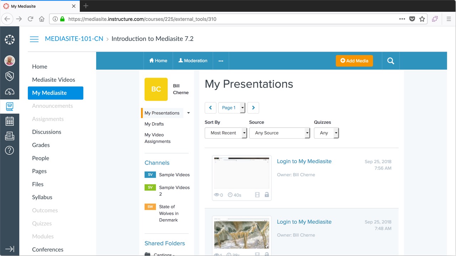
Task: Select My Mediasite browser tab
Action: coord(39,6)
